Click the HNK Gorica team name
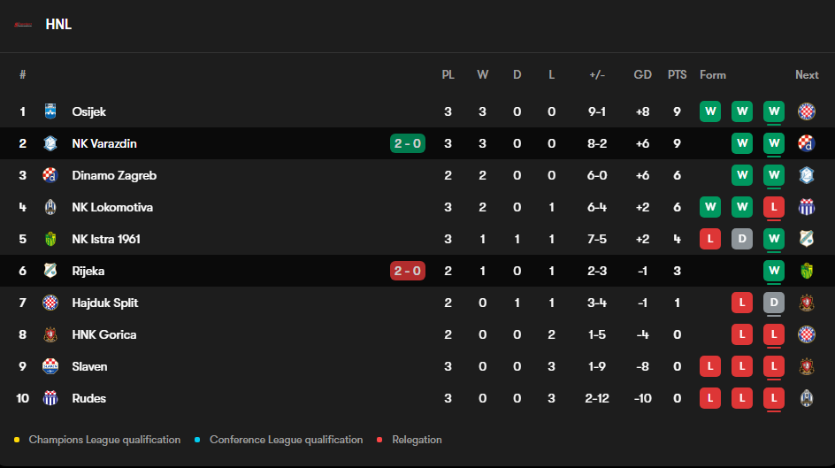 pos(104,334)
